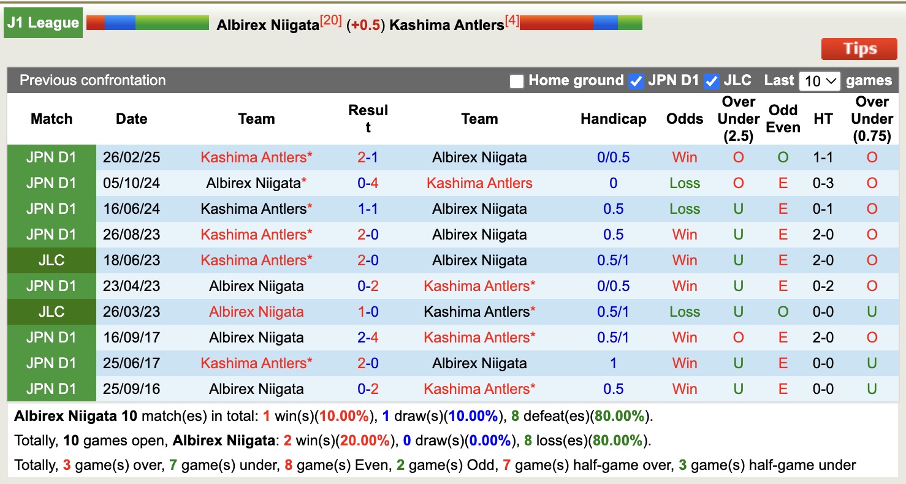Open the Last games count dropdown
This screenshot has height=484, width=906.
(820, 80)
